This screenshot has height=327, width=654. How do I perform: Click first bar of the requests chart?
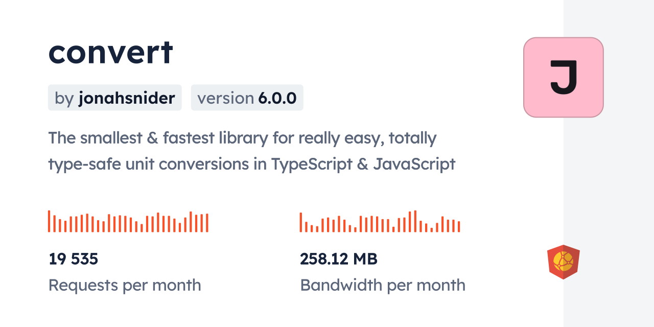click(x=49, y=221)
